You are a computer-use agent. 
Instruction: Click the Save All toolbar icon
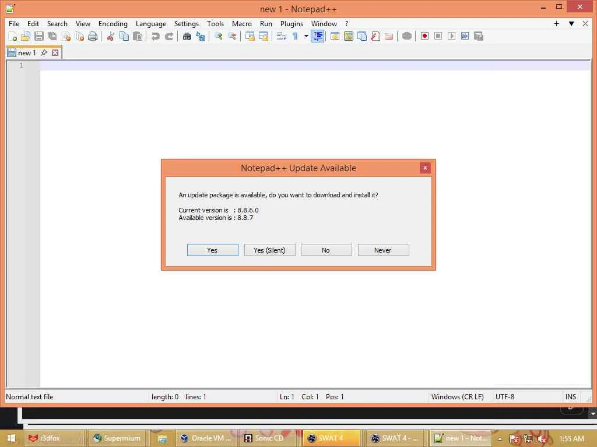pyautogui.click(x=52, y=37)
